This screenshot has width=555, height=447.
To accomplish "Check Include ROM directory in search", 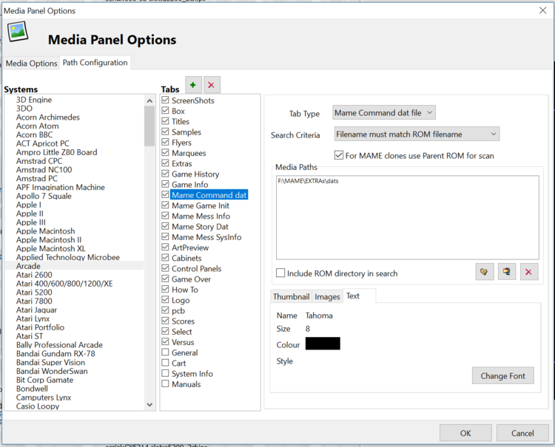I will 280,273.
